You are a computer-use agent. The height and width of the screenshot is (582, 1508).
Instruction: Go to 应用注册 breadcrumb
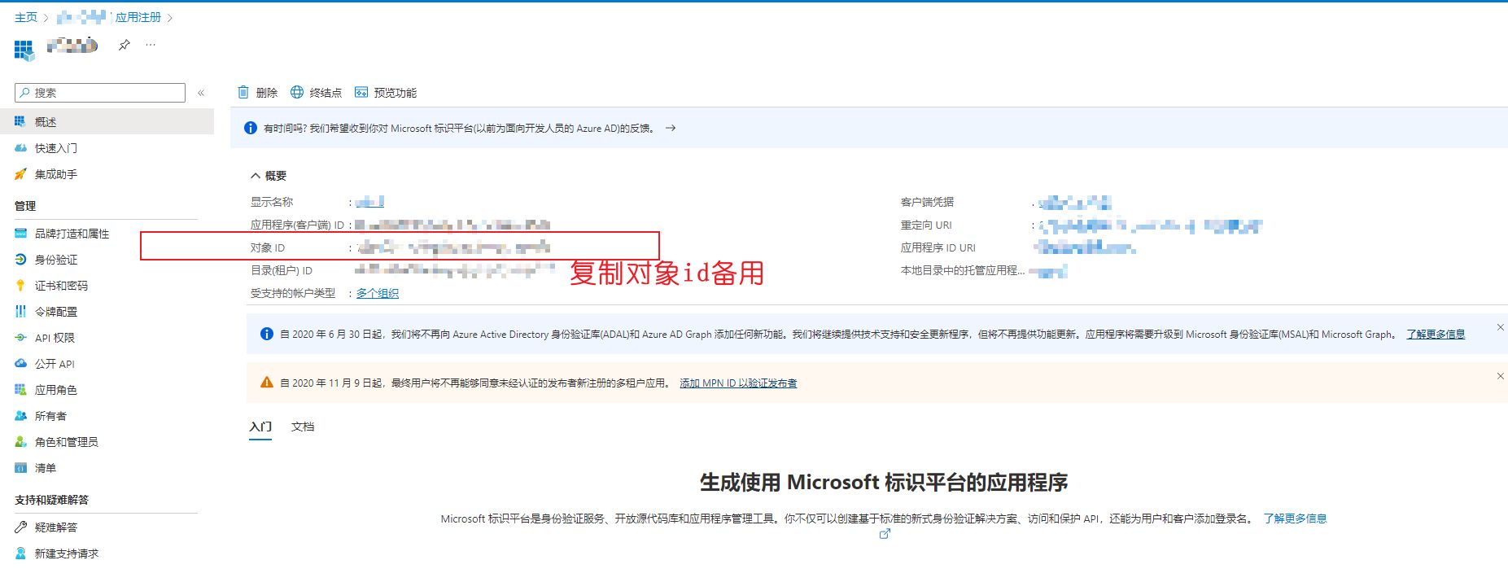(138, 17)
